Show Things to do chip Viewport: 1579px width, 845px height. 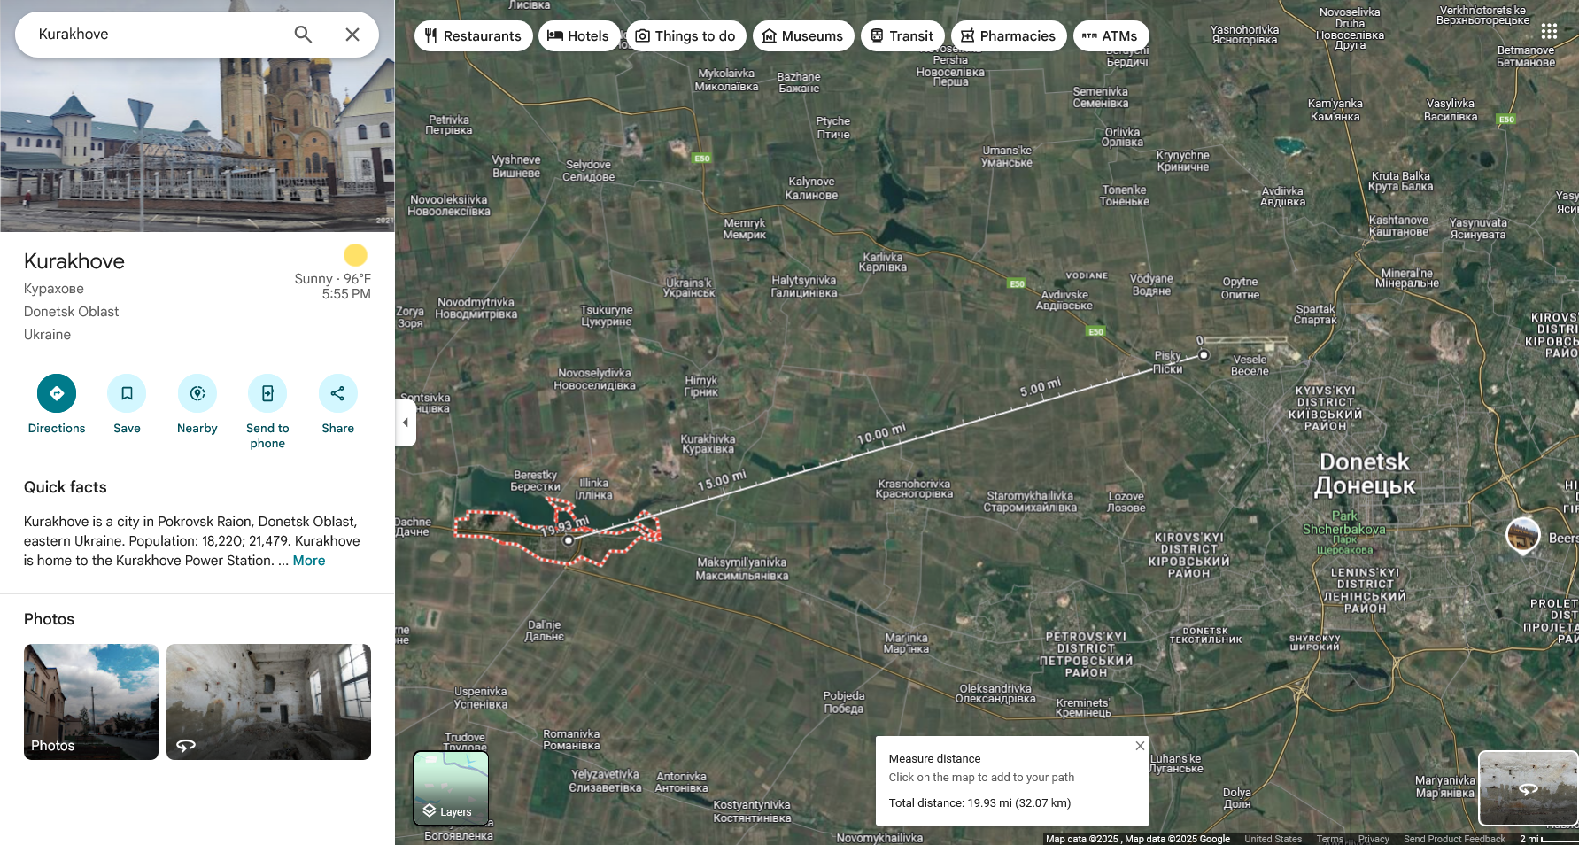pyautogui.click(x=686, y=36)
